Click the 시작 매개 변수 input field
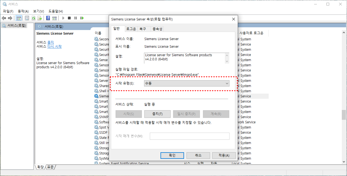347x176 pixels. click(190, 136)
